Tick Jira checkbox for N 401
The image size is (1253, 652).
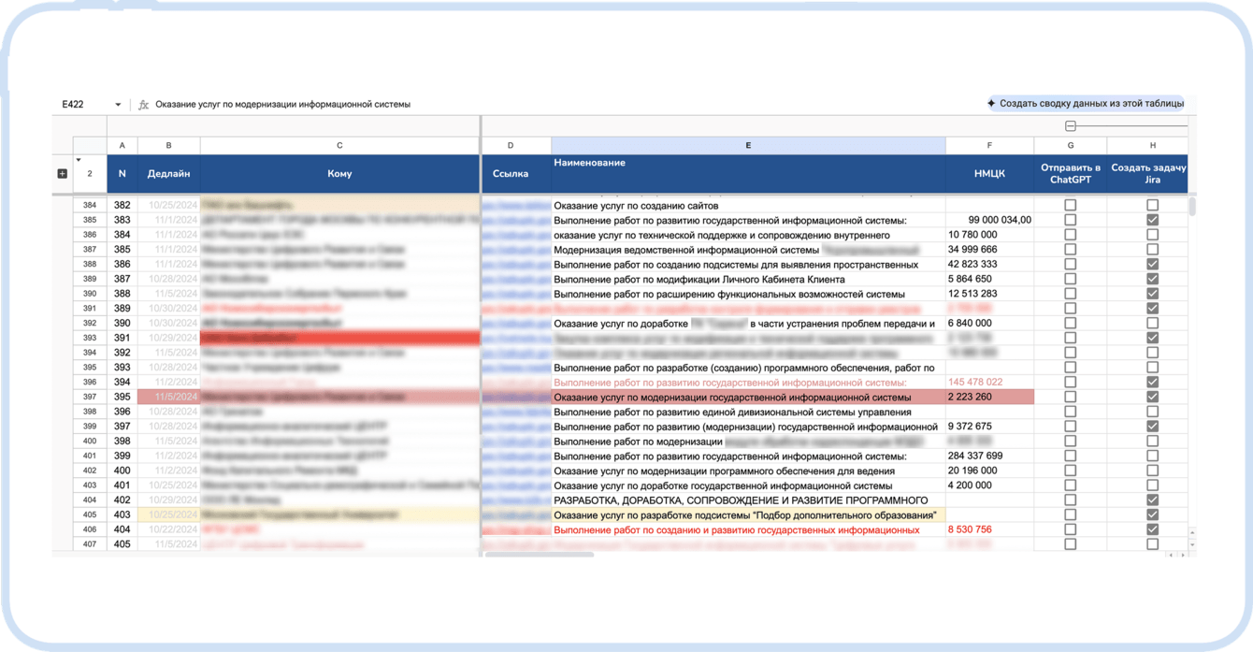pos(1152,485)
